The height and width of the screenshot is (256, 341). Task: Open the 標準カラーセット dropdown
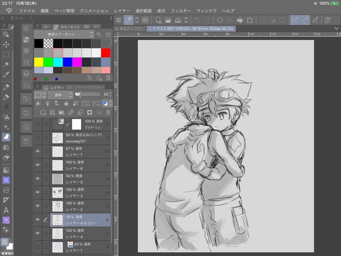coord(64,34)
